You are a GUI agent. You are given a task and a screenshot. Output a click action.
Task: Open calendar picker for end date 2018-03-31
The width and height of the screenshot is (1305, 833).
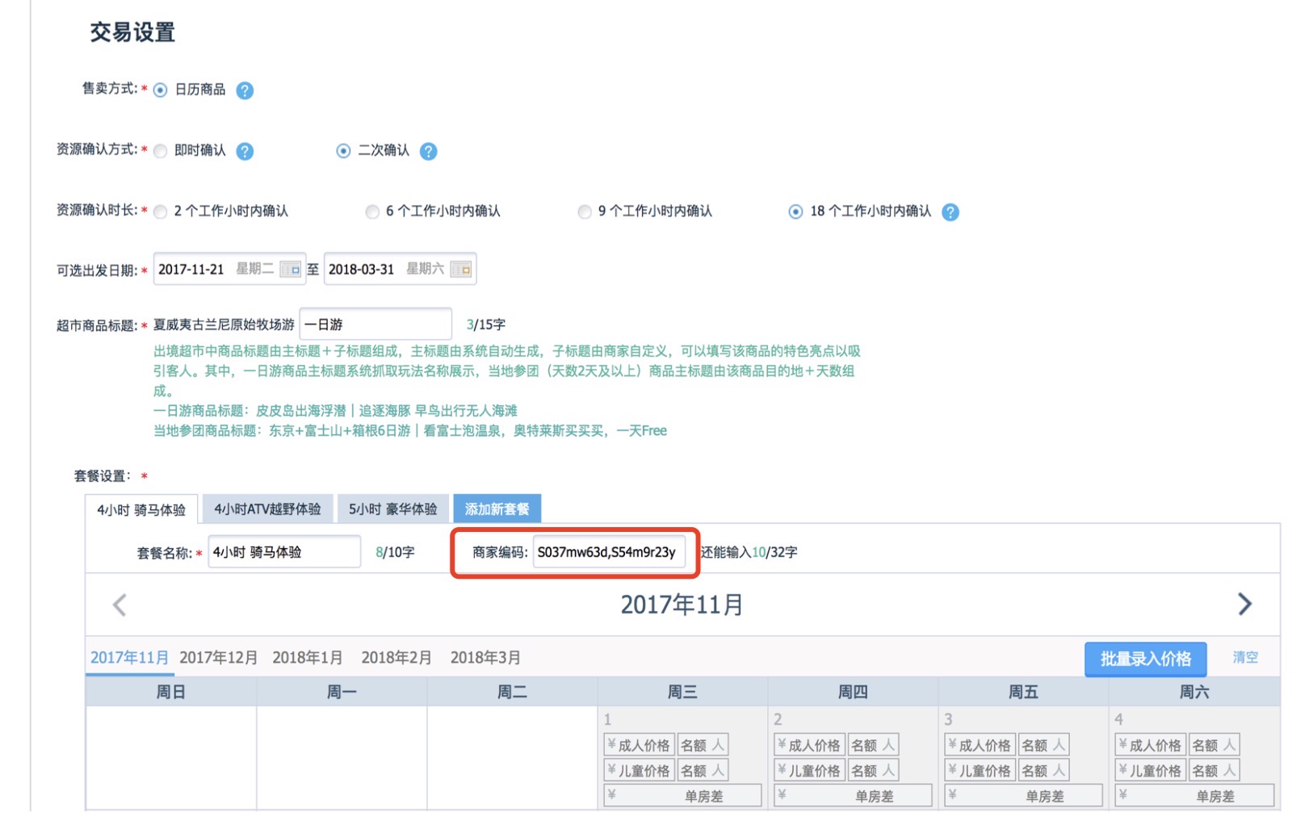point(461,270)
